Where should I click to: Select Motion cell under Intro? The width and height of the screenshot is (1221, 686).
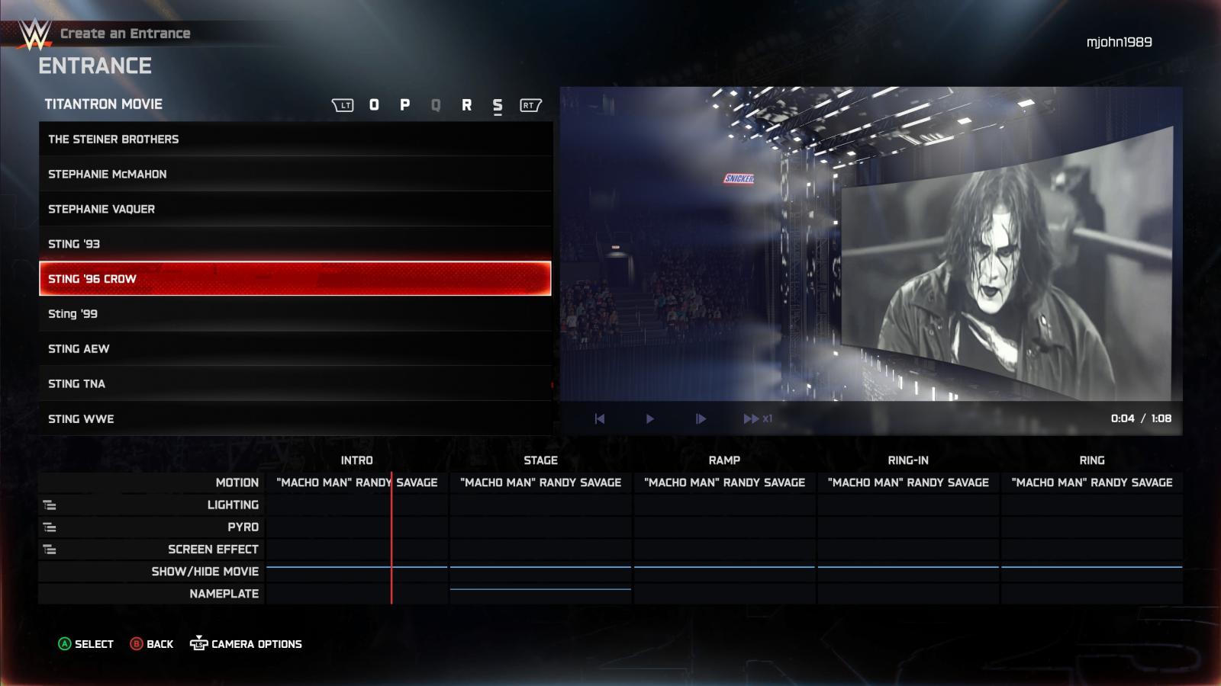point(357,482)
